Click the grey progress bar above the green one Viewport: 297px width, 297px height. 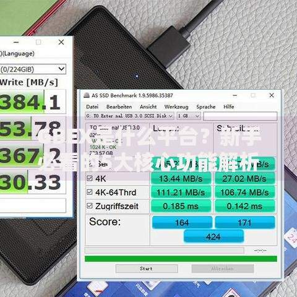165,251
